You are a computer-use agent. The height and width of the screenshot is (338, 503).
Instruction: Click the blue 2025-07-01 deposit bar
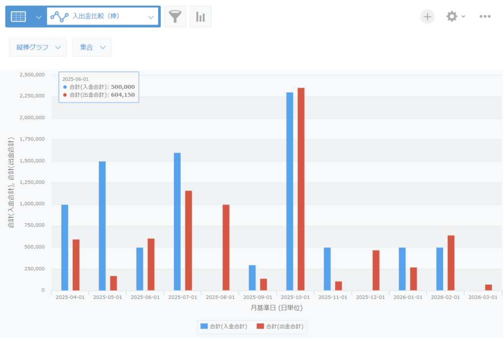point(177,221)
